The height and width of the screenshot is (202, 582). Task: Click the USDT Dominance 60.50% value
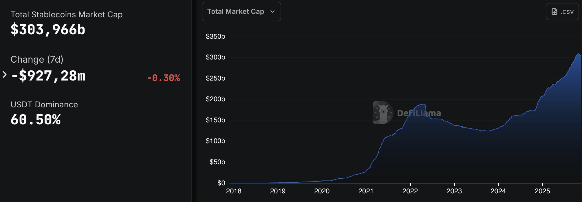point(36,120)
